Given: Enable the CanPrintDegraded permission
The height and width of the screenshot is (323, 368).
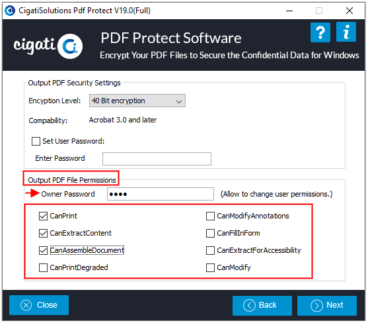Looking at the screenshot, I should tap(43, 267).
